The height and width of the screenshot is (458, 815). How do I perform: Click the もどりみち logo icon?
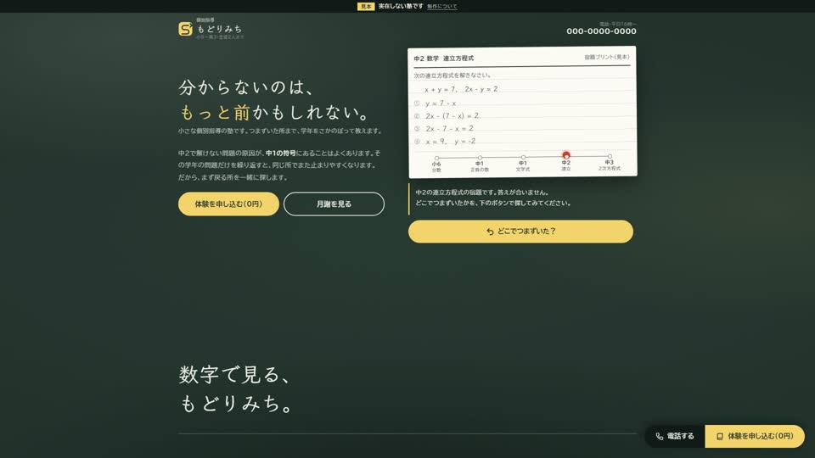(185, 29)
